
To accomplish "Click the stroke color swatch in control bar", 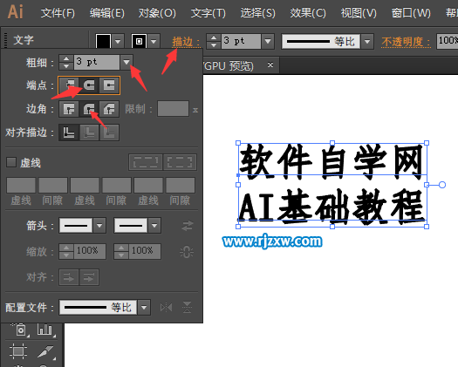I will pyautogui.click(x=139, y=41).
